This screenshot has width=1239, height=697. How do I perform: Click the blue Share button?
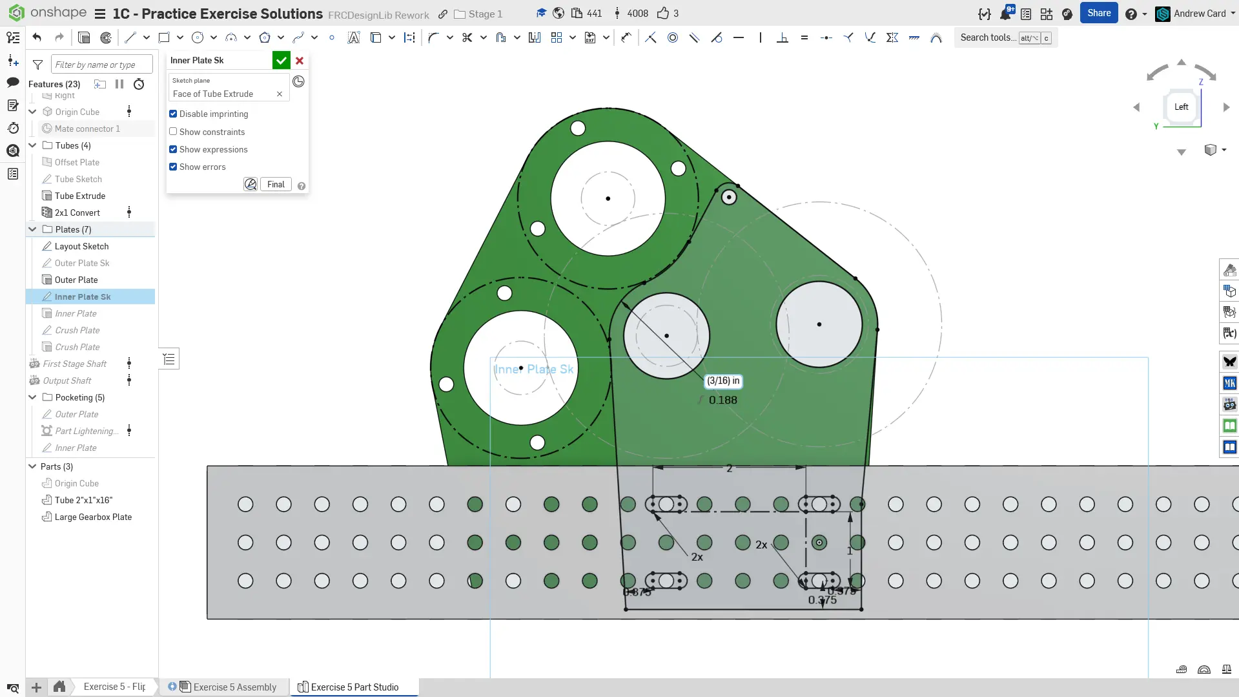click(1098, 13)
